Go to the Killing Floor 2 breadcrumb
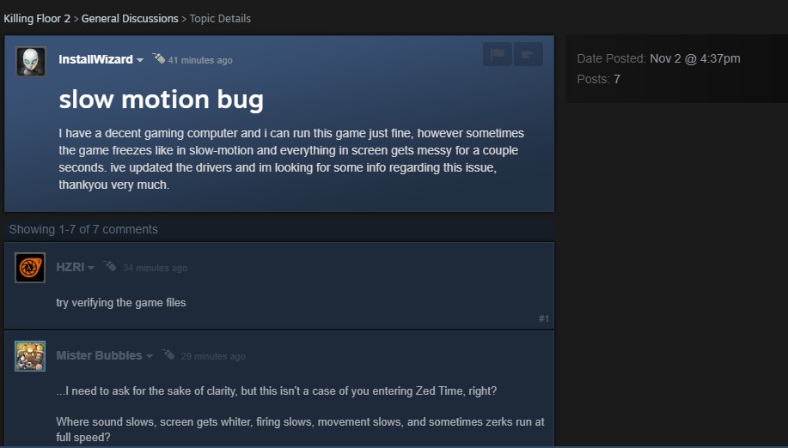The width and height of the screenshot is (788, 448). (37, 19)
